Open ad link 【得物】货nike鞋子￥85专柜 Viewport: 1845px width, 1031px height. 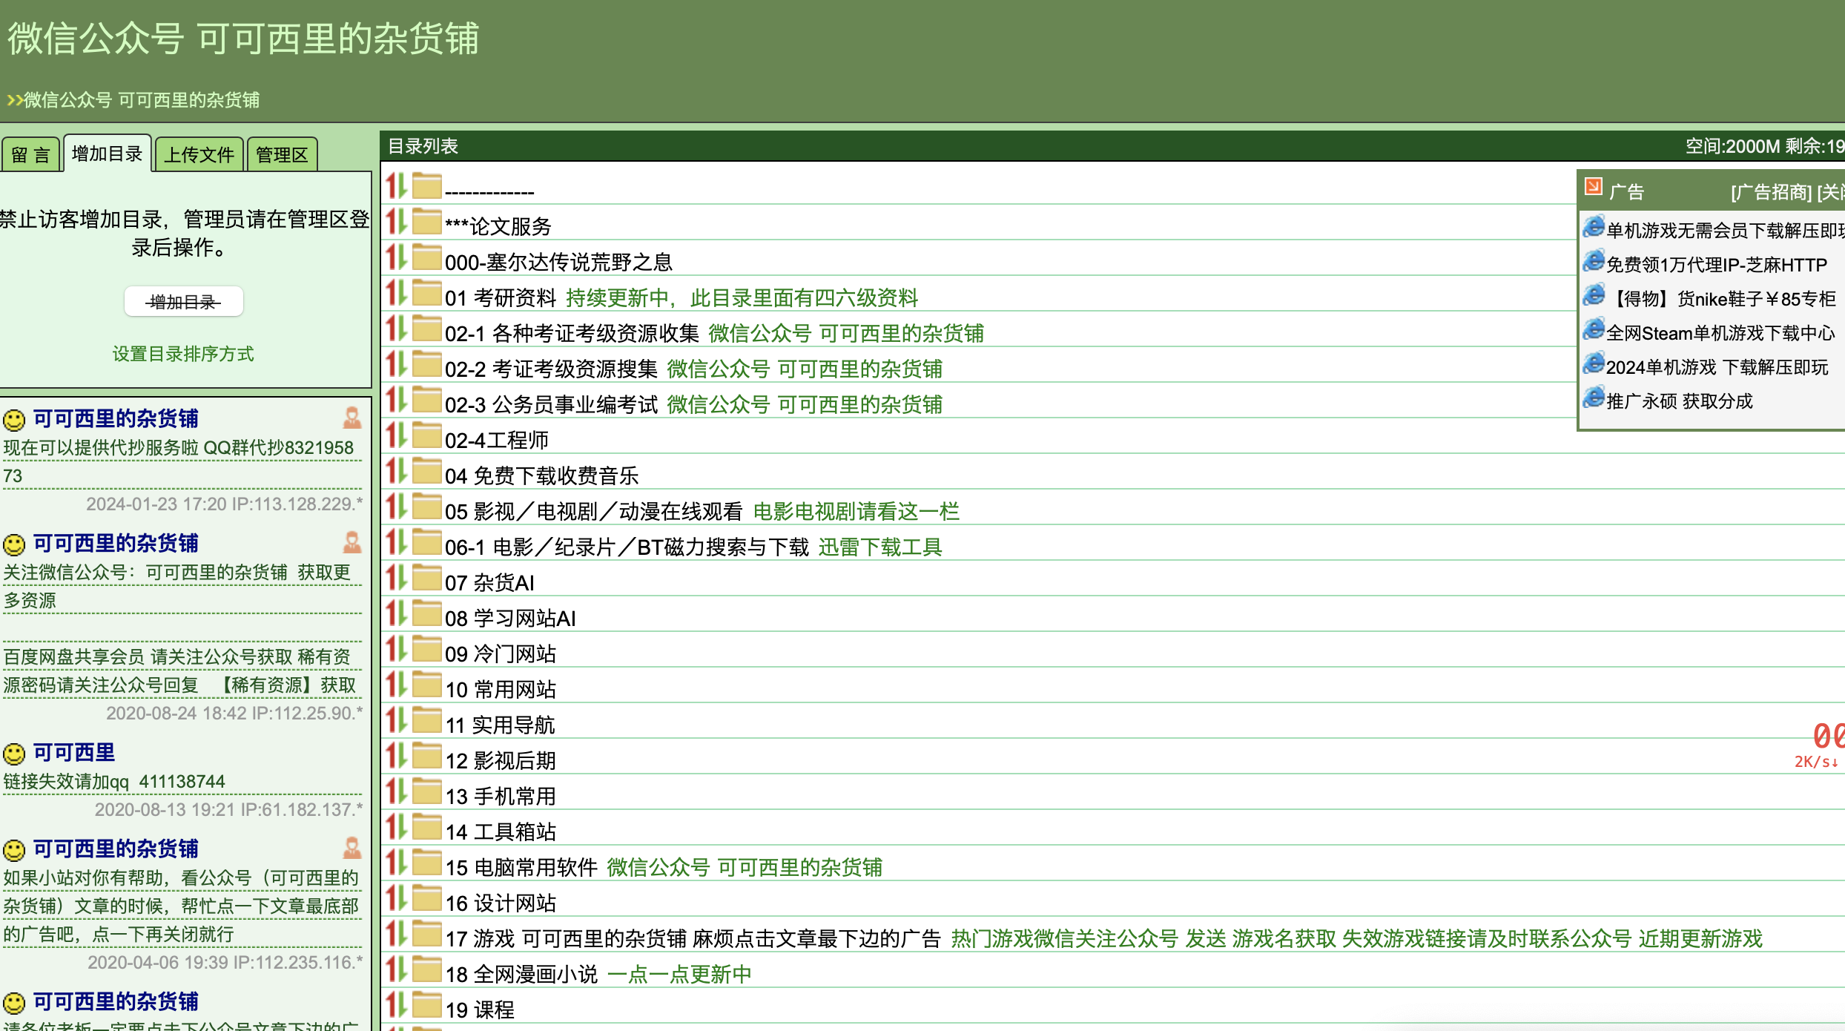coord(1720,299)
